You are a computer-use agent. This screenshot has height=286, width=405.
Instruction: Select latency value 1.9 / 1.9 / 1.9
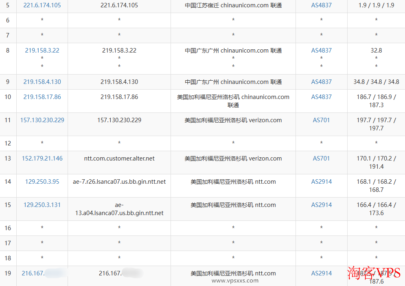coord(377,5)
